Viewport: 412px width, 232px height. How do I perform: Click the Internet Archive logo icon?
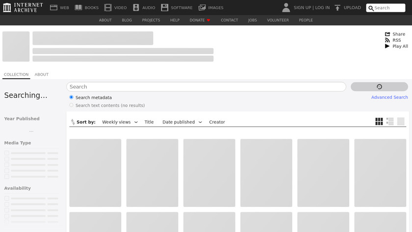[7, 7]
